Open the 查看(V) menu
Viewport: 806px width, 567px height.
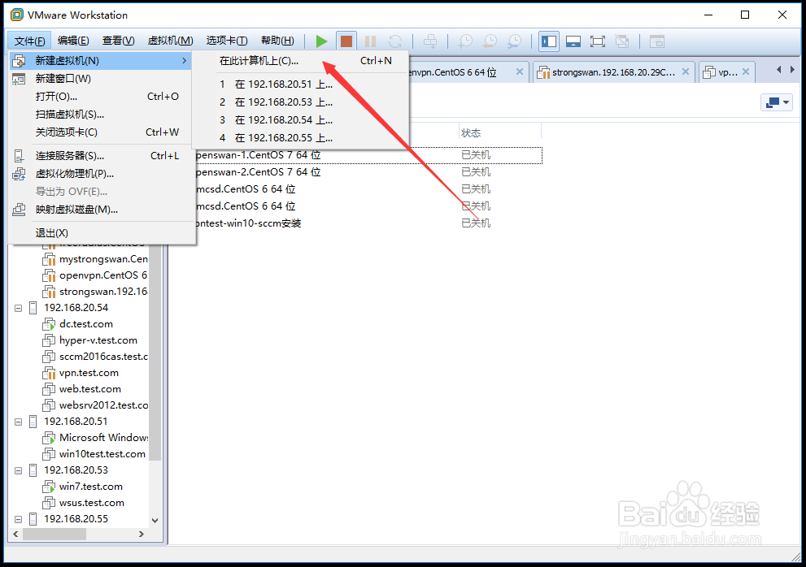118,41
